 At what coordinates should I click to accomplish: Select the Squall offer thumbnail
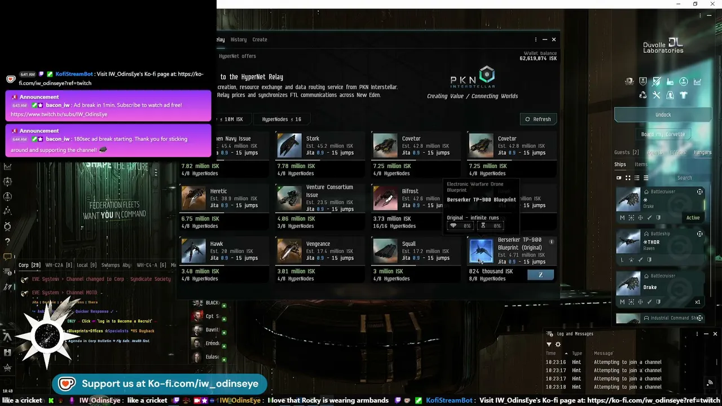click(385, 250)
